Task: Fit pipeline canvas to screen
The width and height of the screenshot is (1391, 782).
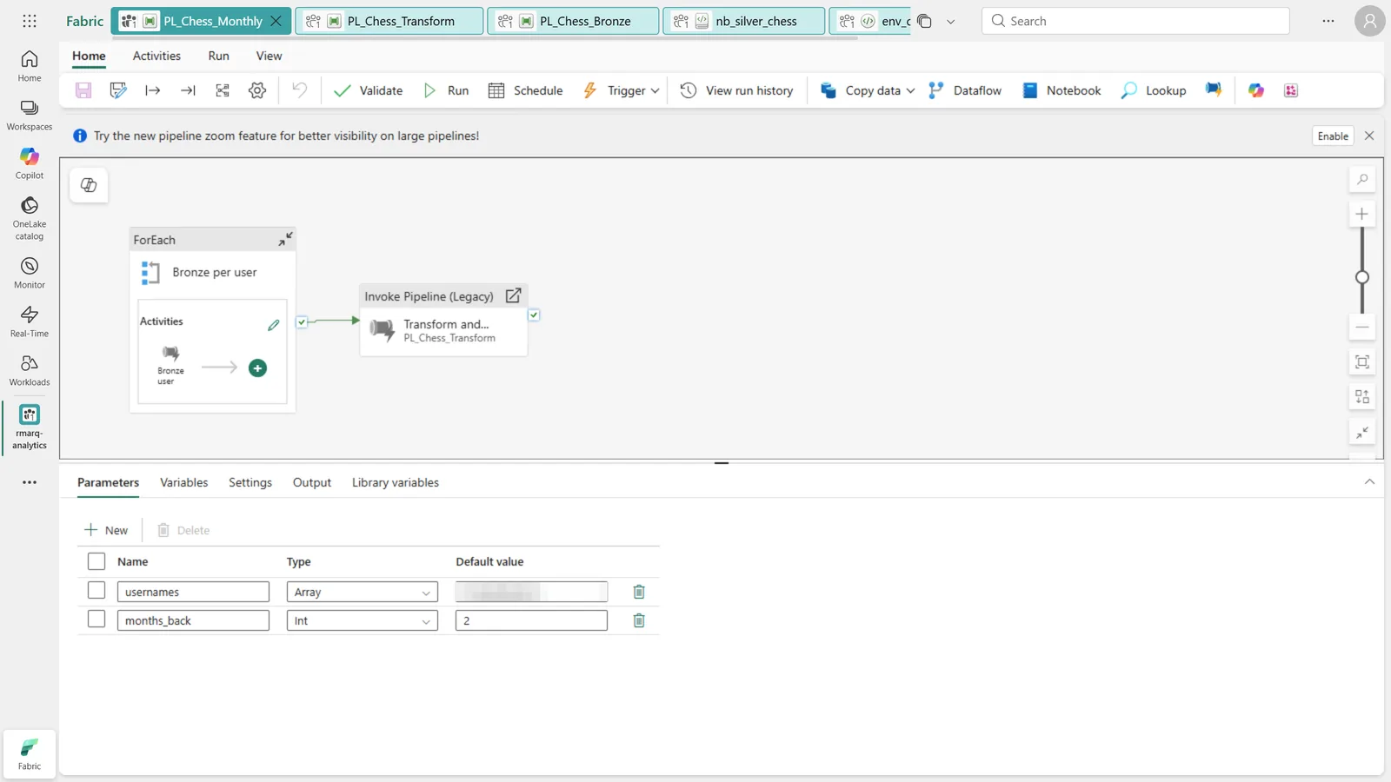Action: 1362,362
